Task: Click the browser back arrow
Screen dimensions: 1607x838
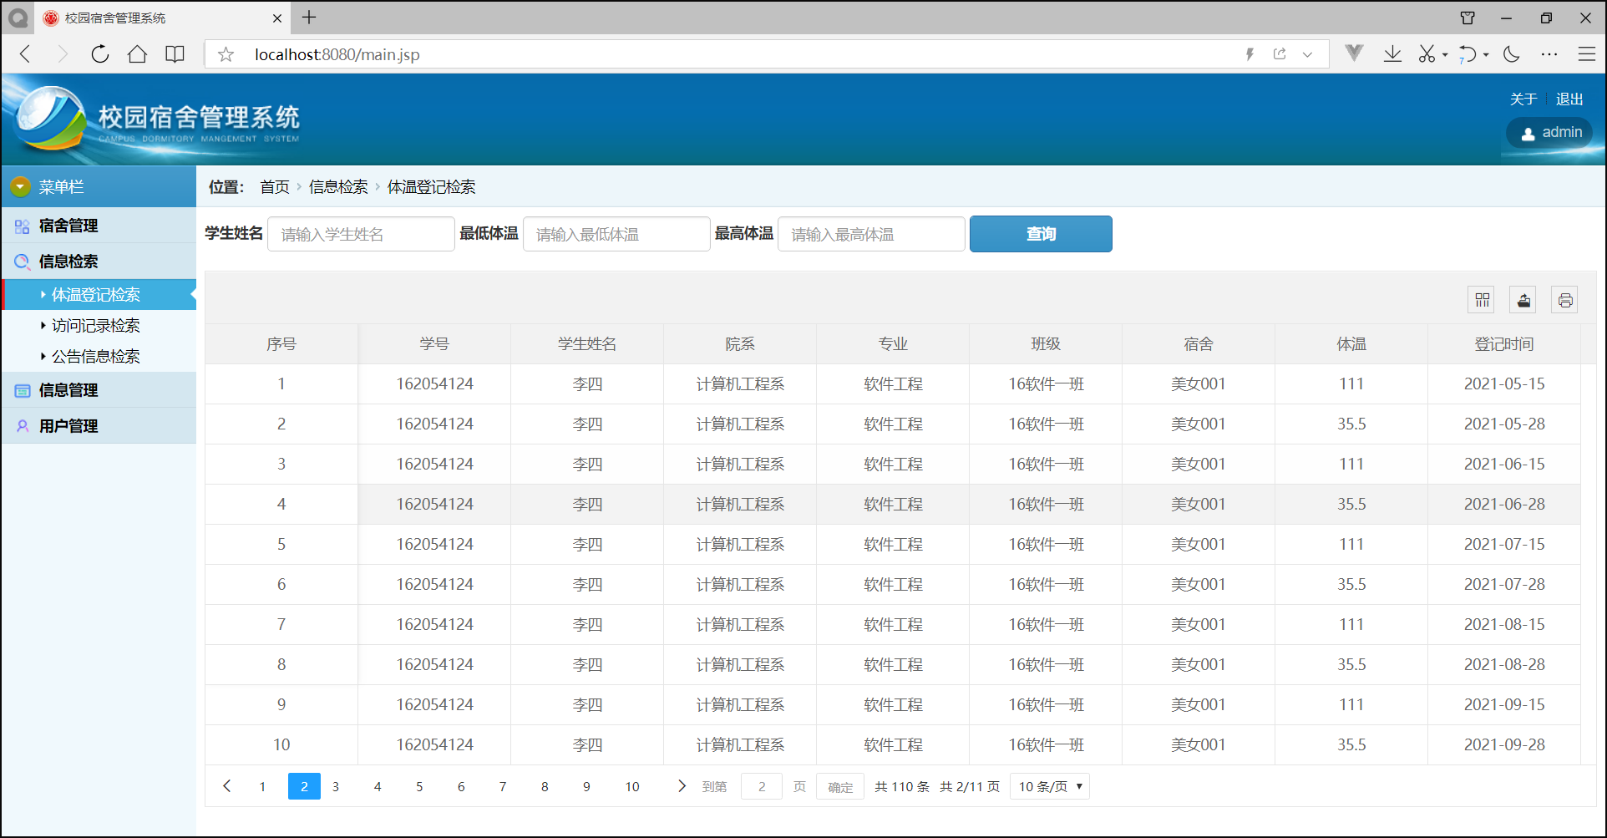Action: pos(26,54)
